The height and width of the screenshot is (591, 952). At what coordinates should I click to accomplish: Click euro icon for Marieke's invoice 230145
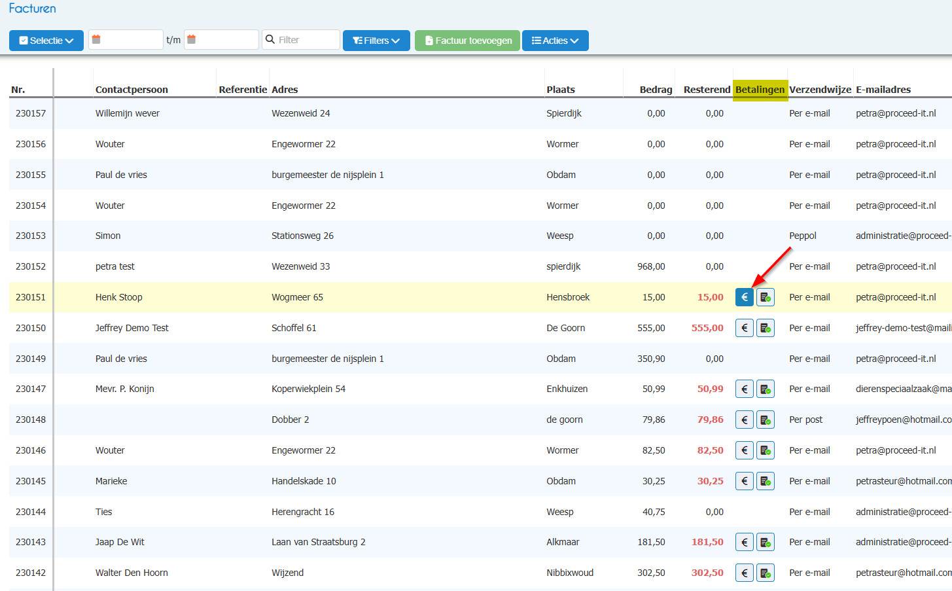coord(745,481)
